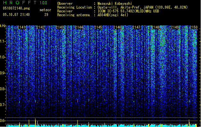Click the kHz axis unit label
The height and width of the screenshot is (127, 201).
[x=3, y=26]
